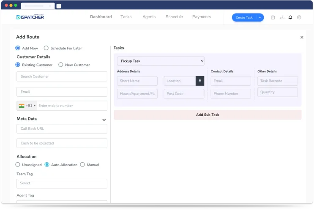Expand the Create Task dropdown arrow

click(260, 17)
